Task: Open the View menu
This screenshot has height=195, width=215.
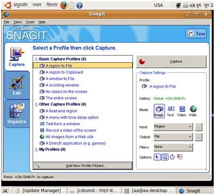Action: 17,22
